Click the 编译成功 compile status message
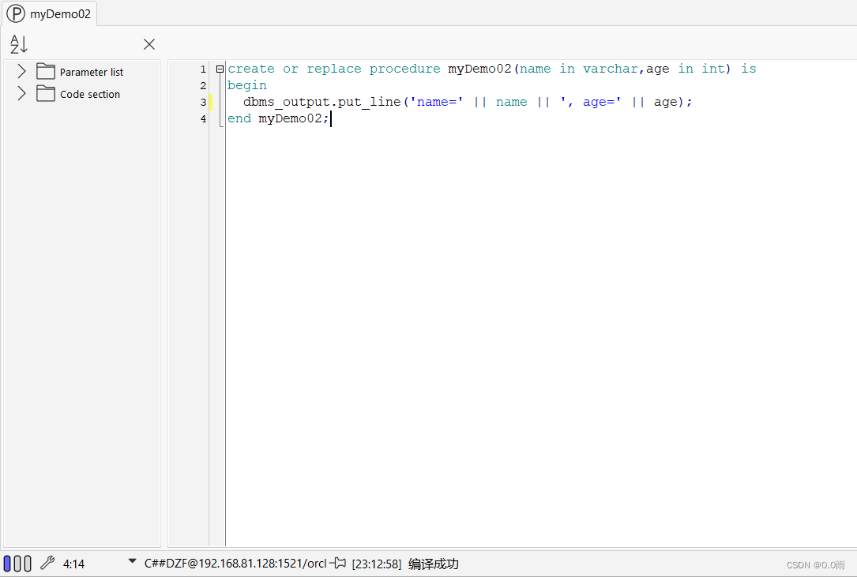 (432, 563)
